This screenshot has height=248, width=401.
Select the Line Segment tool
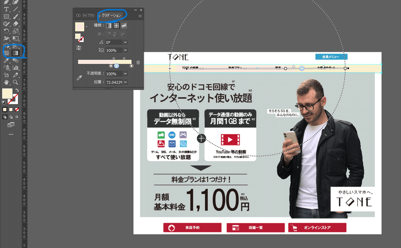(16, 9)
